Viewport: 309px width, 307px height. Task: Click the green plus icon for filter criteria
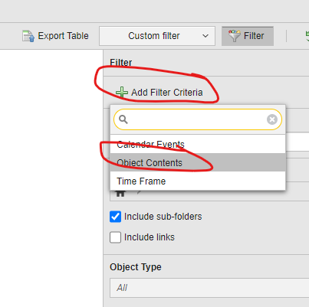click(x=122, y=92)
